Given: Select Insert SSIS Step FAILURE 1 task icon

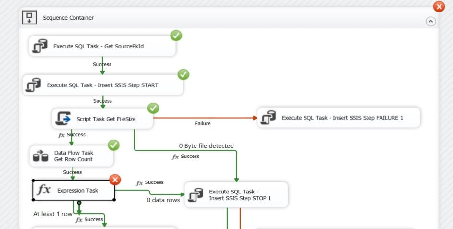Looking at the screenshot, I should (269, 118).
